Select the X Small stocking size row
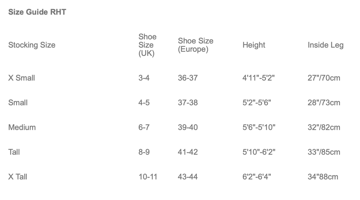 (x=21, y=78)
